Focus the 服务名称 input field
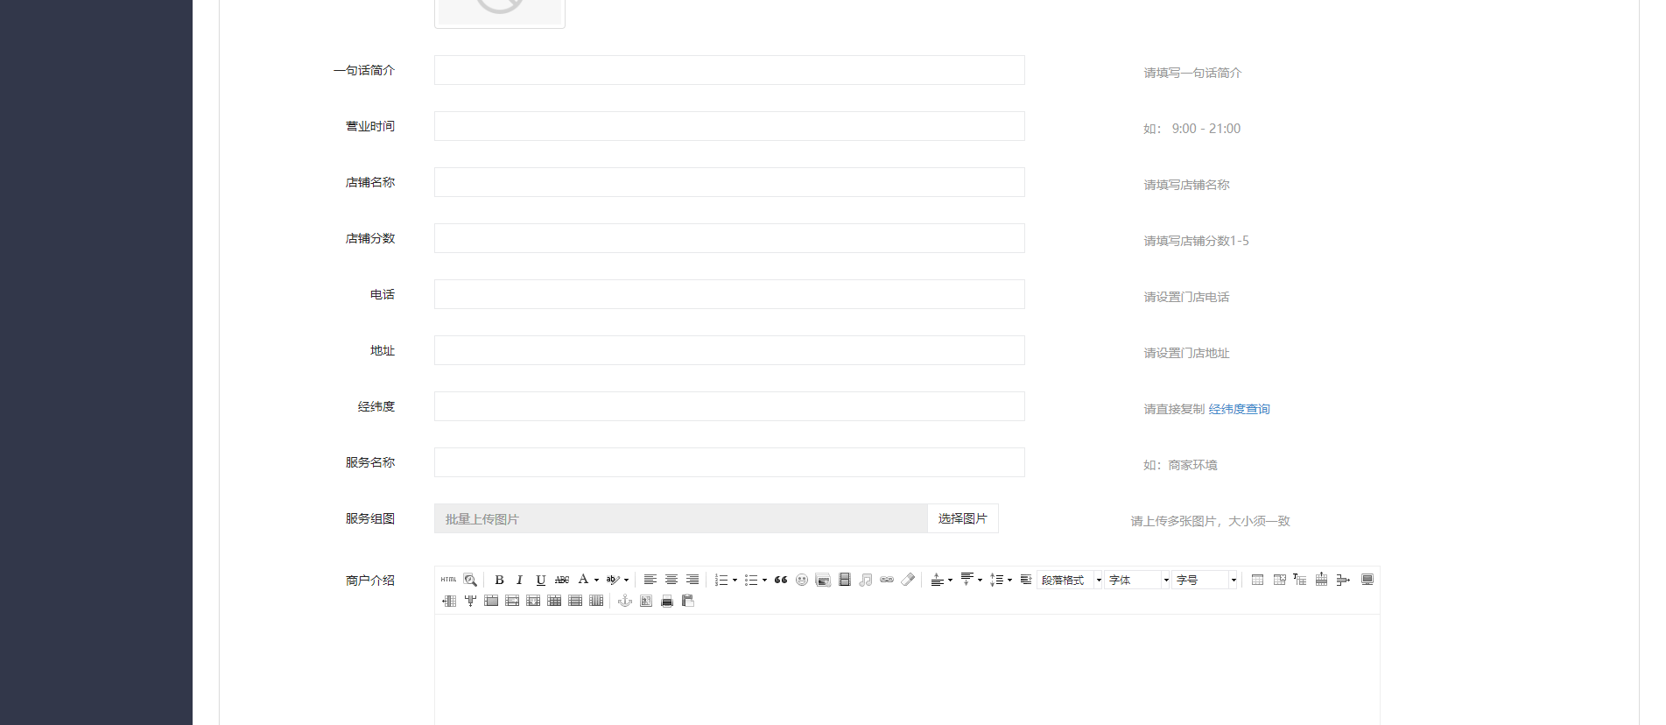 (729, 462)
